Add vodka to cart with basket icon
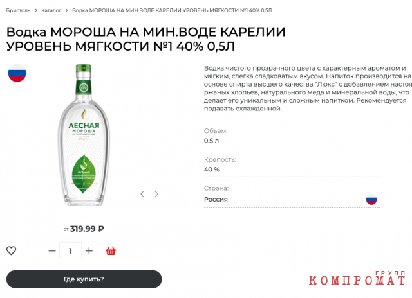The height and width of the screenshot is (298, 412). (x=111, y=251)
